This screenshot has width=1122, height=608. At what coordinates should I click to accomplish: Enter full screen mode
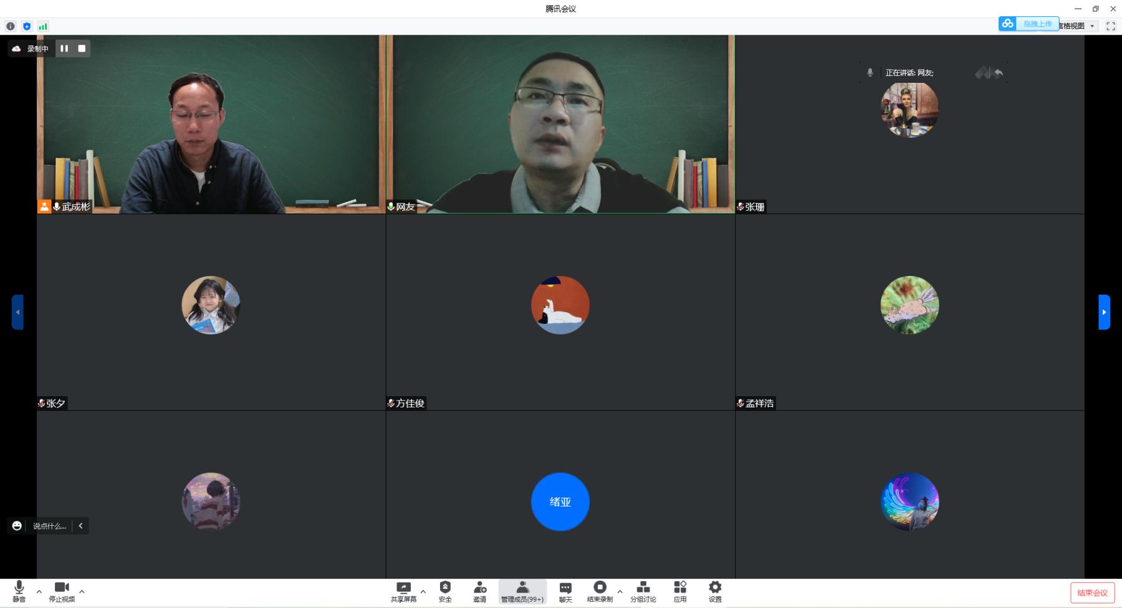click(1111, 26)
